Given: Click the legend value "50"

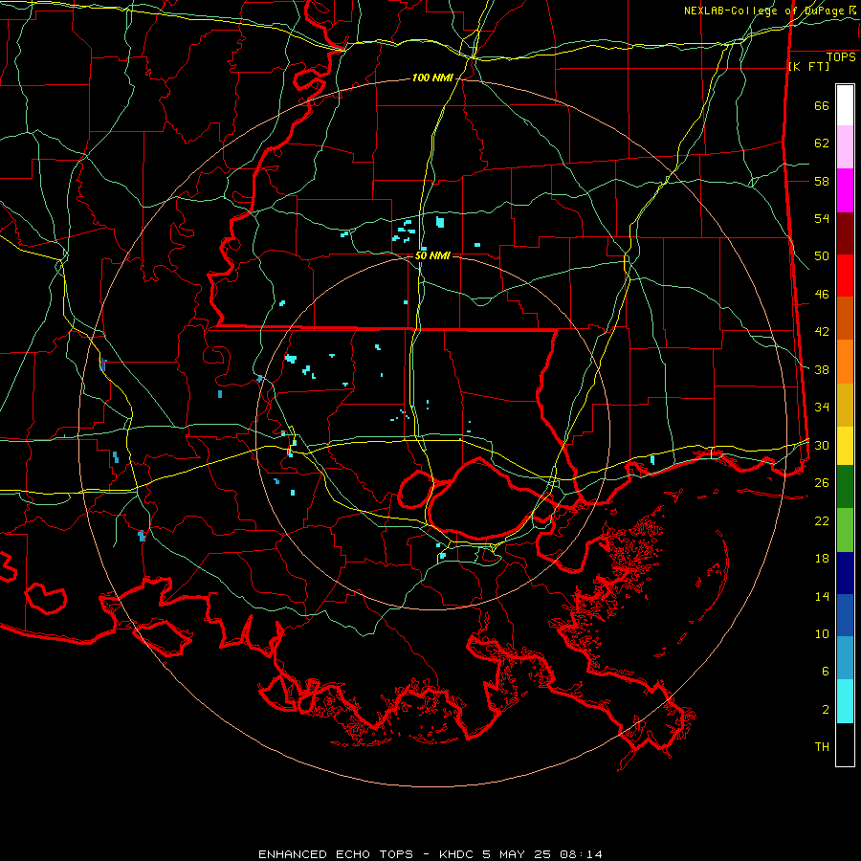Looking at the screenshot, I should 822,256.
